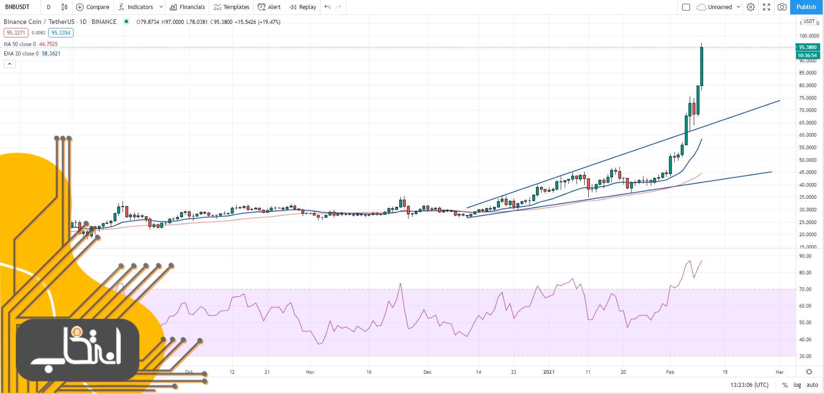Click the Feb date label on time axis

point(670,372)
